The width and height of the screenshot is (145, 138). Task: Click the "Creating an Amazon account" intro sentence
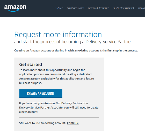click(76, 51)
